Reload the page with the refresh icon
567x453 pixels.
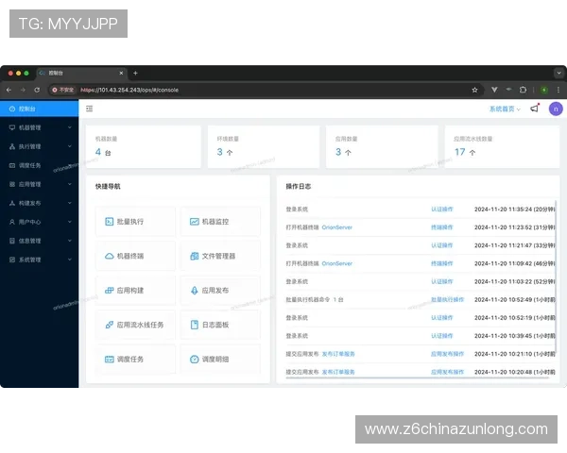pos(37,90)
